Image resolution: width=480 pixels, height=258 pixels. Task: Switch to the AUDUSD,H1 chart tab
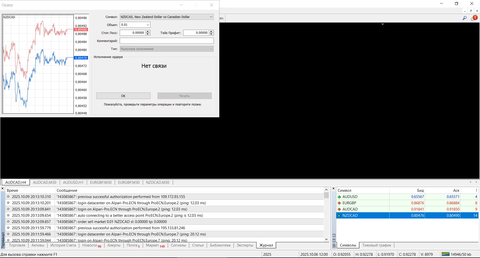click(x=73, y=182)
